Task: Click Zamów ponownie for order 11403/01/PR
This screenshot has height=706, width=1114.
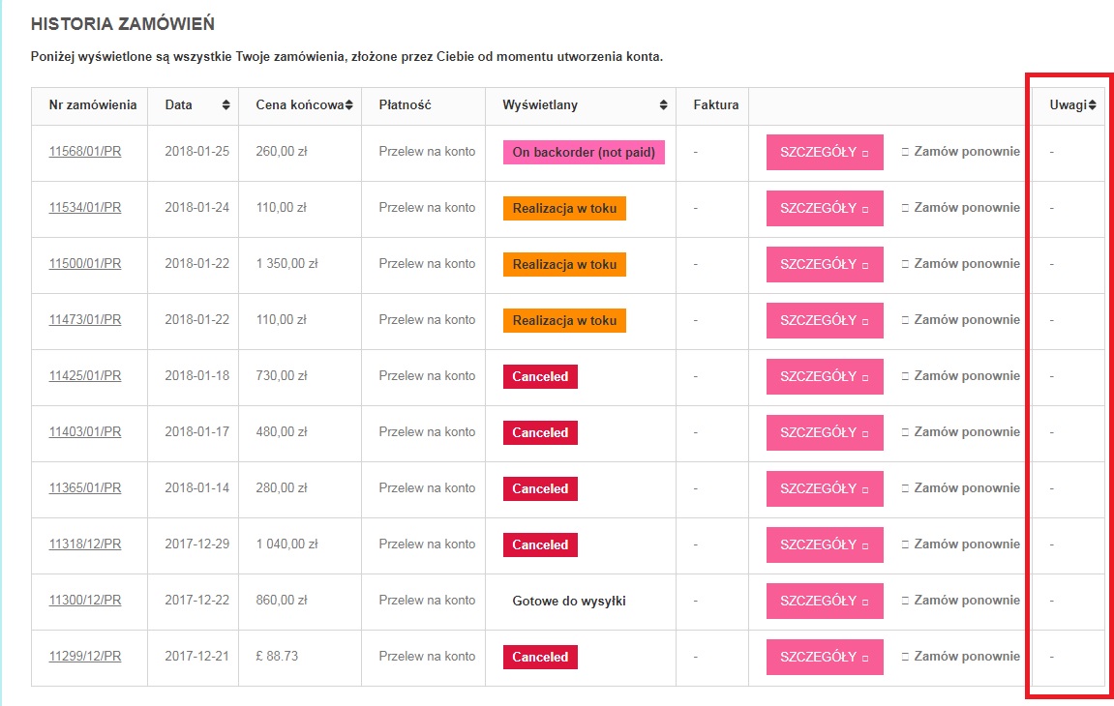Action: (x=967, y=432)
